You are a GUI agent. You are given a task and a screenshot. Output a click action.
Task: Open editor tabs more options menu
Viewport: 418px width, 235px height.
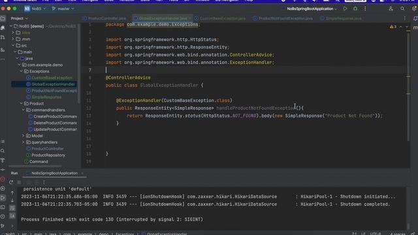pos(405,18)
